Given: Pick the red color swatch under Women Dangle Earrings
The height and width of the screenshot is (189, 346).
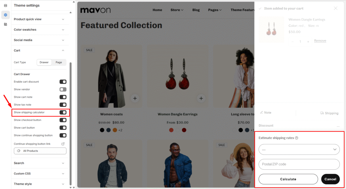Looking at the screenshot, I should tap(171, 130).
